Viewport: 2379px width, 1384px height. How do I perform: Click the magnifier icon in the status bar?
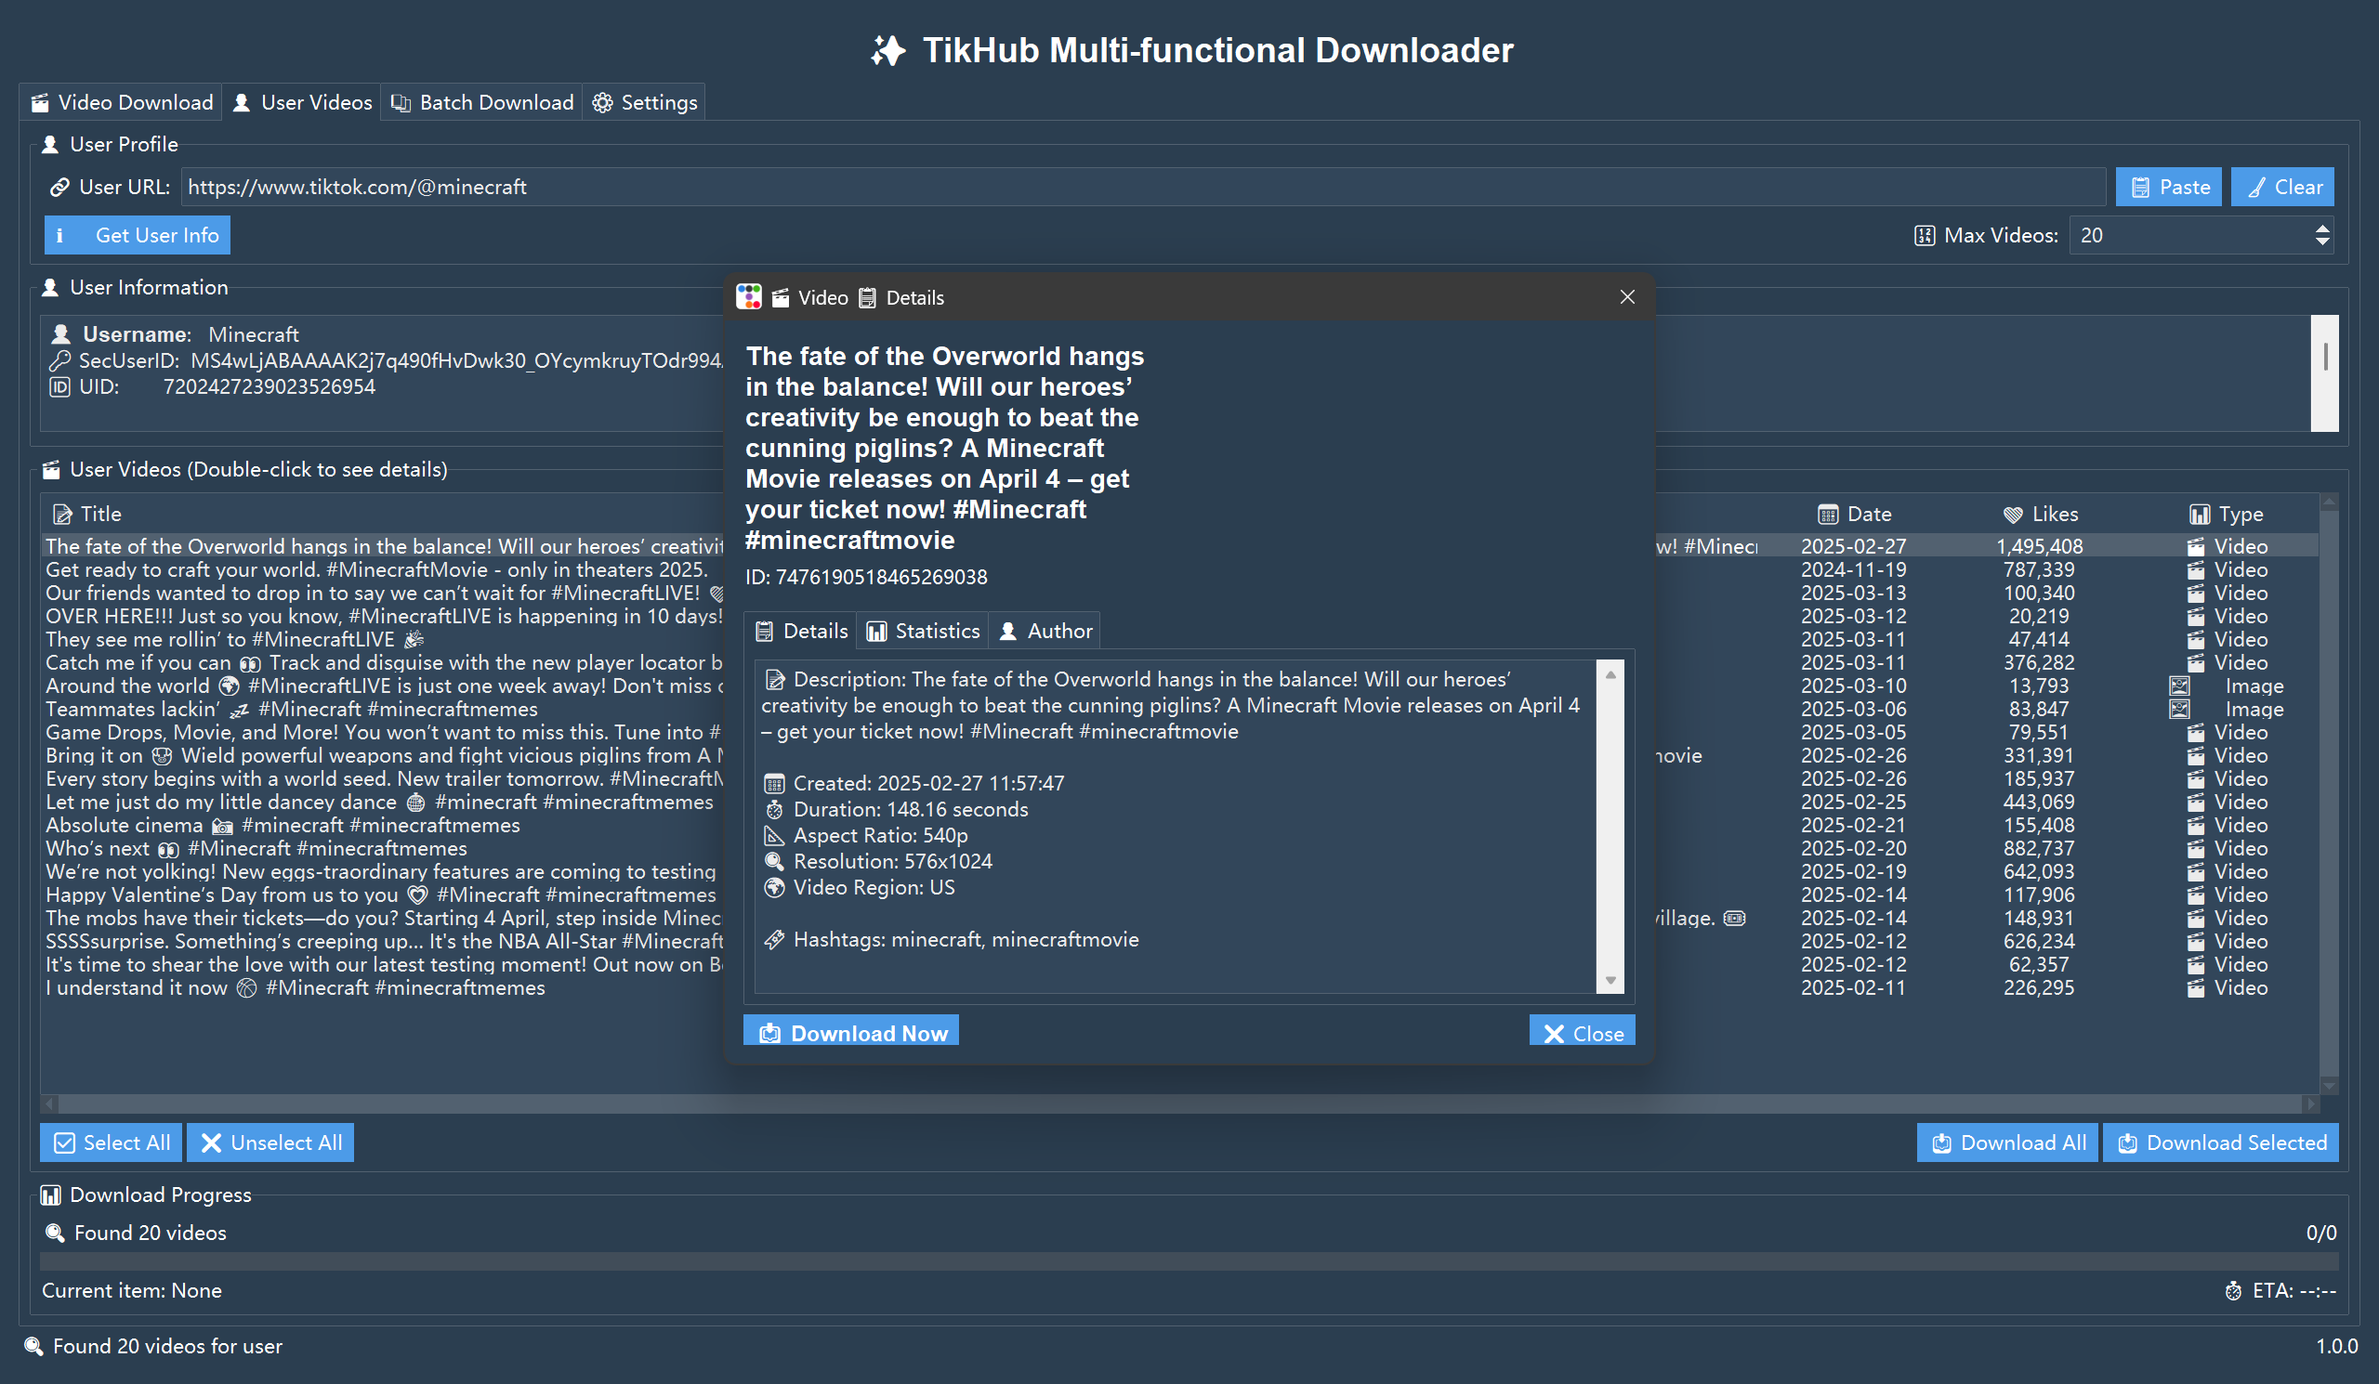click(34, 1346)
